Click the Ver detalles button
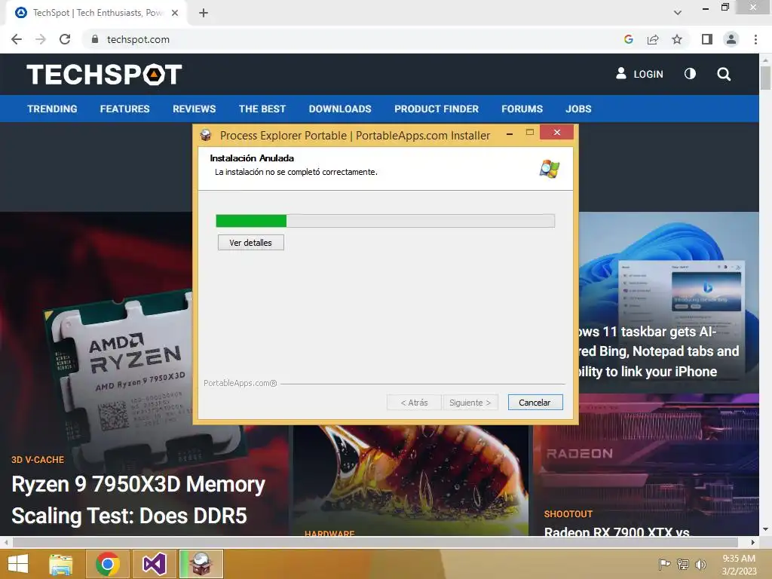The height and width of the screenshot is (579, 772). pos(250,242)
